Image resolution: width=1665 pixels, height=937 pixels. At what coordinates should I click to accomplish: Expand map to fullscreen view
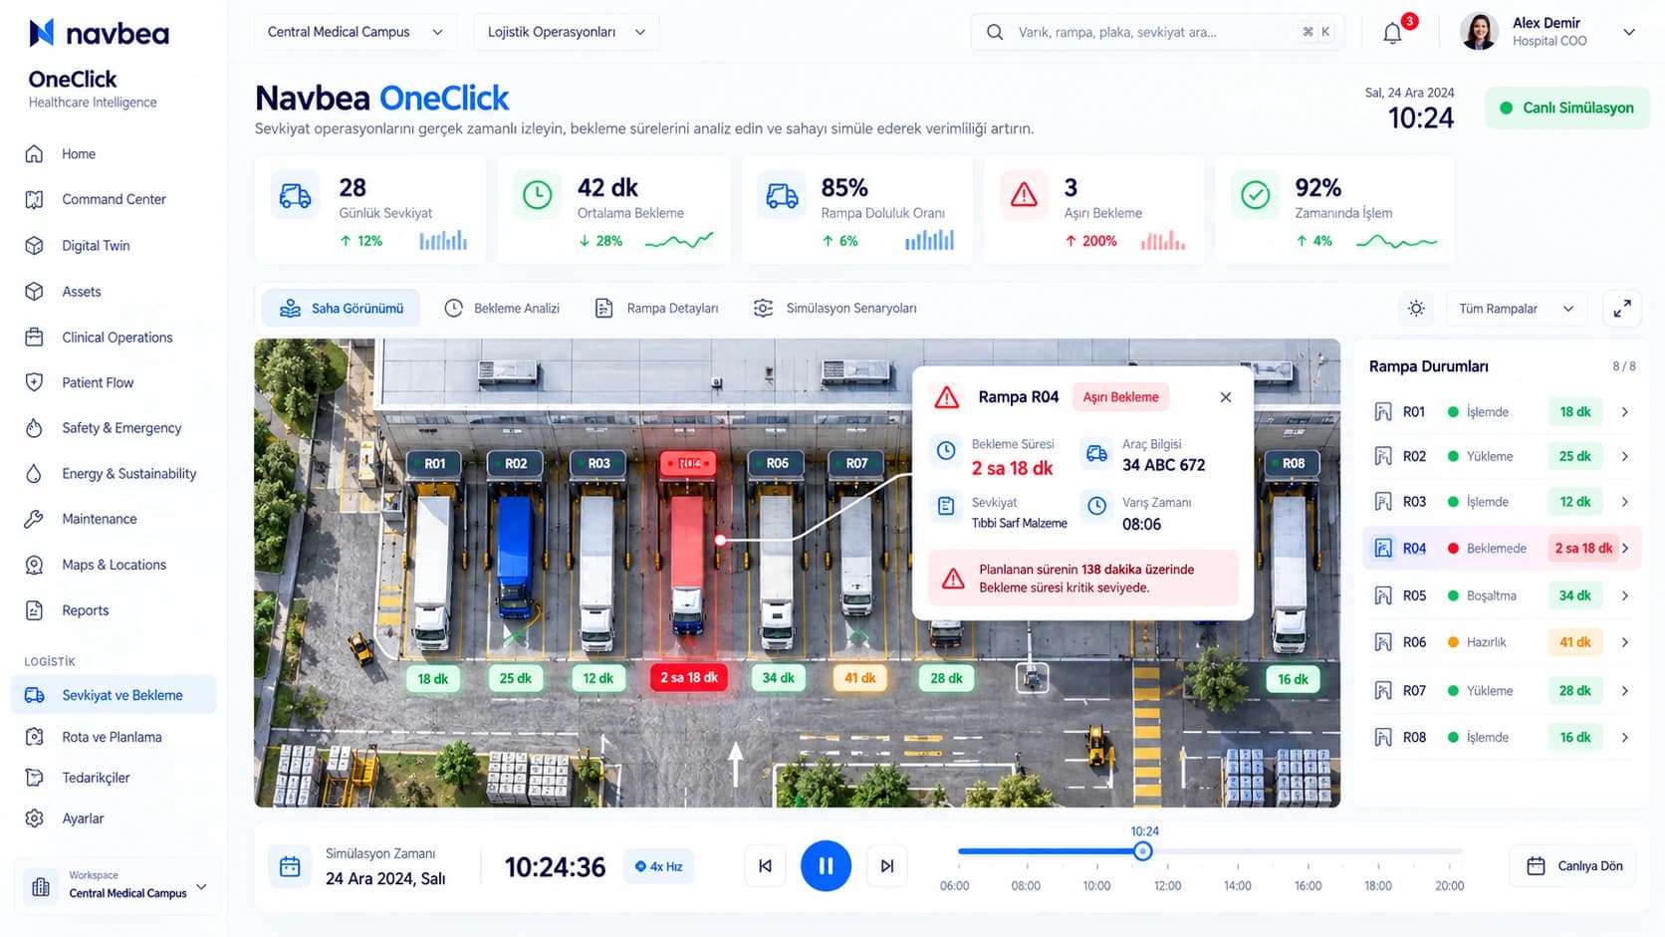[x=1622, y=309]
